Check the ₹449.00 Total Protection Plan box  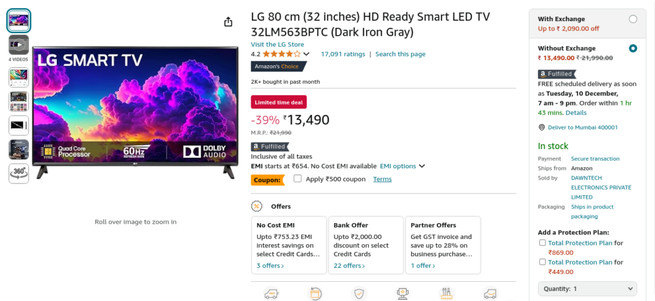(x=542, y=262)
